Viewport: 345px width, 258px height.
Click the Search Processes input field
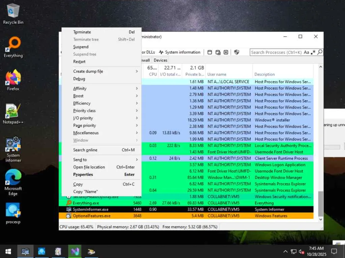tap(276, 52)
